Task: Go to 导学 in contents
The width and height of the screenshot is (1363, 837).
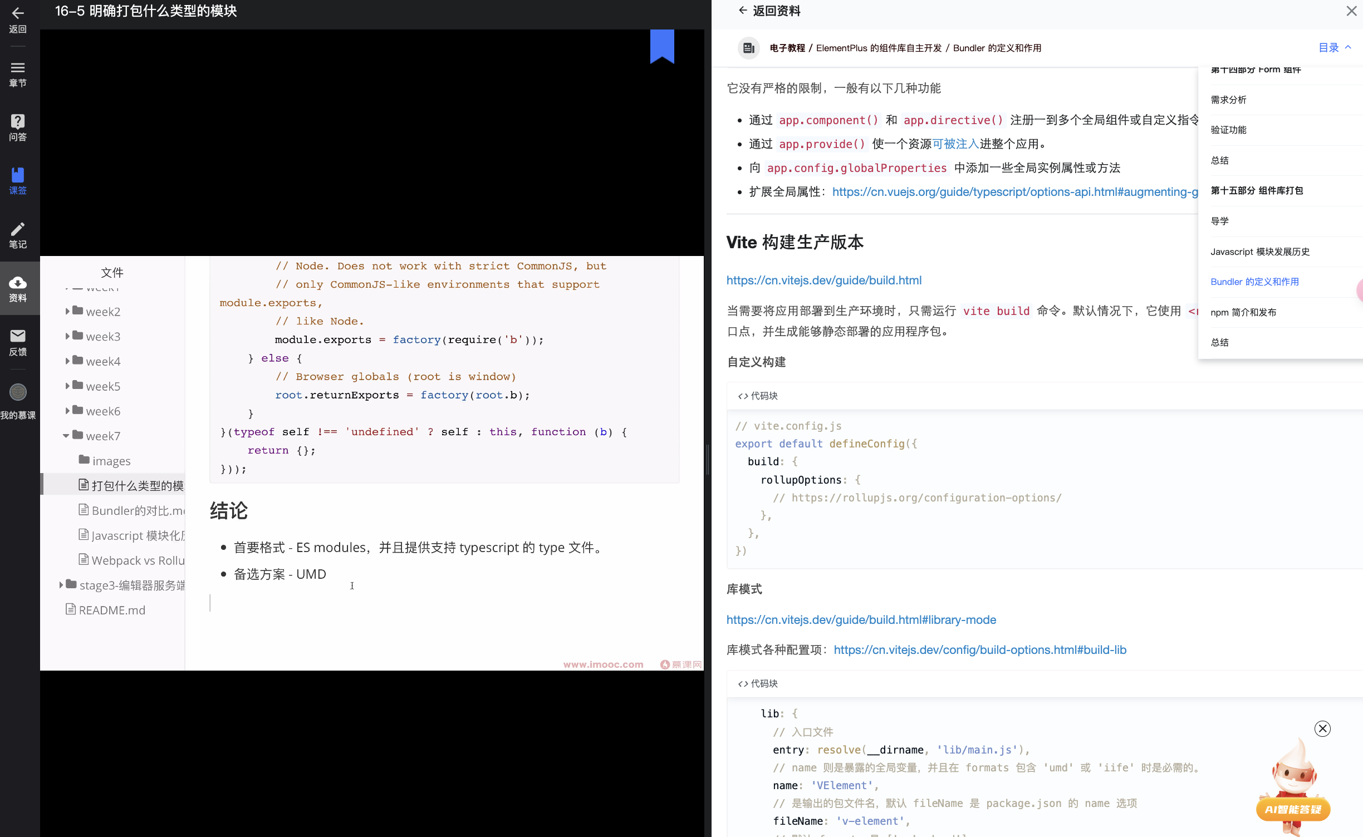Action: pyautogui.click(x=1219, y=221)
